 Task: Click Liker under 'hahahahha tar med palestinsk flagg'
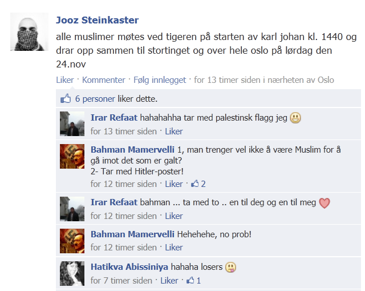pyautogui.click(x=174, y=131)
